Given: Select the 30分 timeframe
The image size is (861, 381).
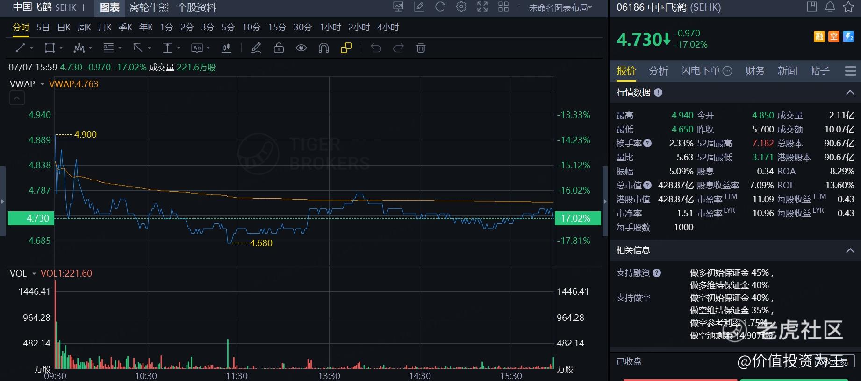Looking at the screenshot, I should pos(303,28).
